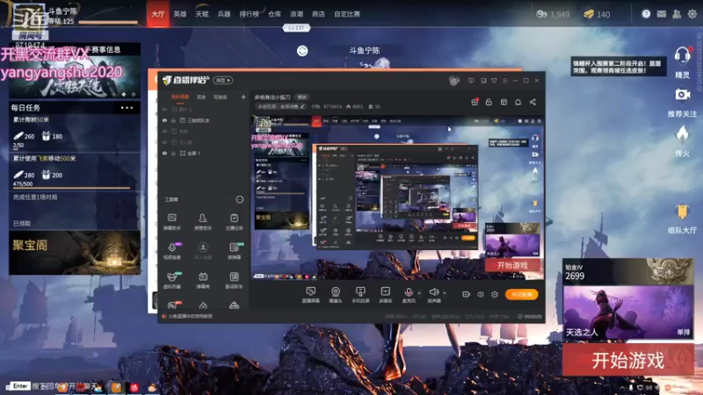This screenshot has height=395, width=703.
Task: Toggle the preview eye icon beside the settings gear
Action: pyautogui.click(x=481, y=295)
